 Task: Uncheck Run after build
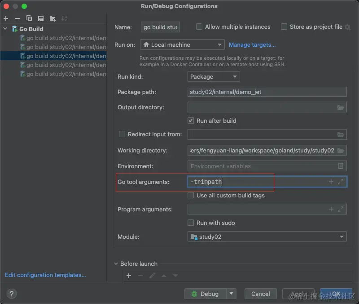tap(191, 121)
